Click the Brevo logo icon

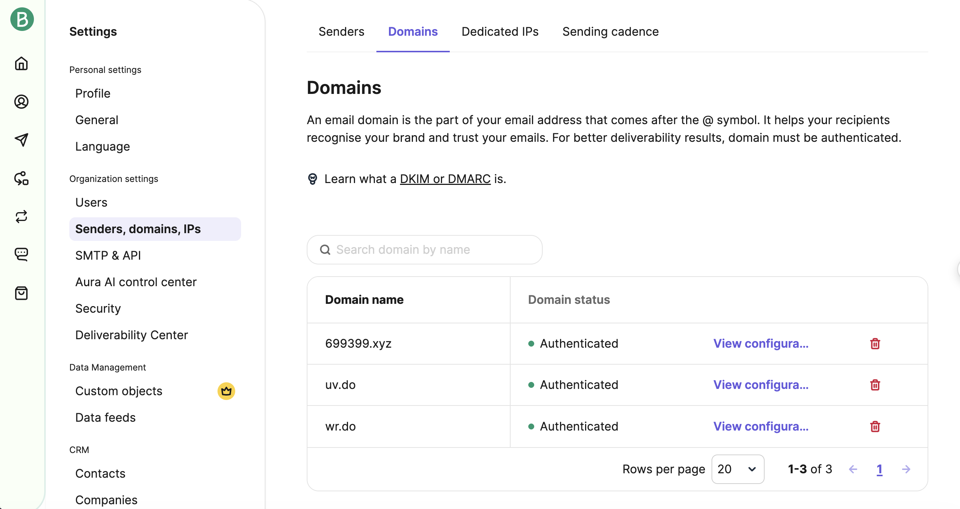(22, 19)
